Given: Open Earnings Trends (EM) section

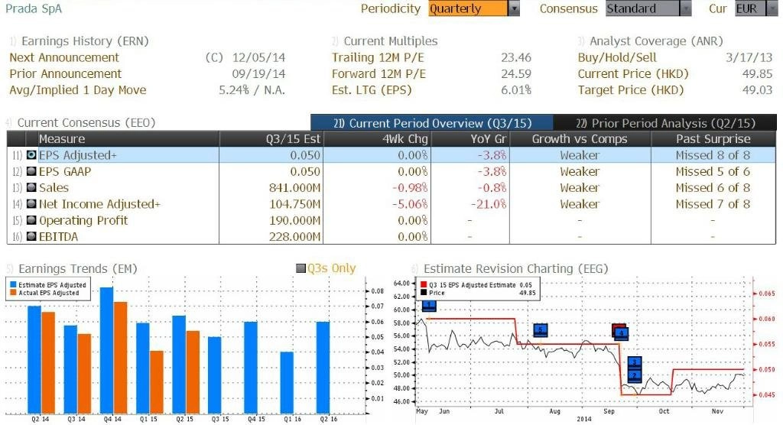Looking at the screenshot, I should (78, 269).
